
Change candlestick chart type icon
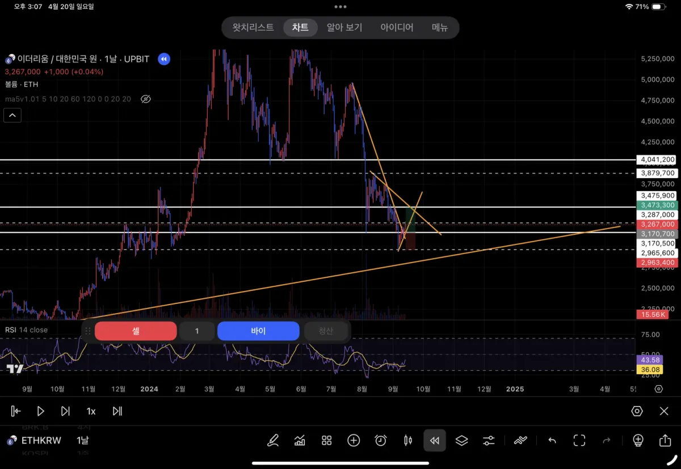[407, 440]
